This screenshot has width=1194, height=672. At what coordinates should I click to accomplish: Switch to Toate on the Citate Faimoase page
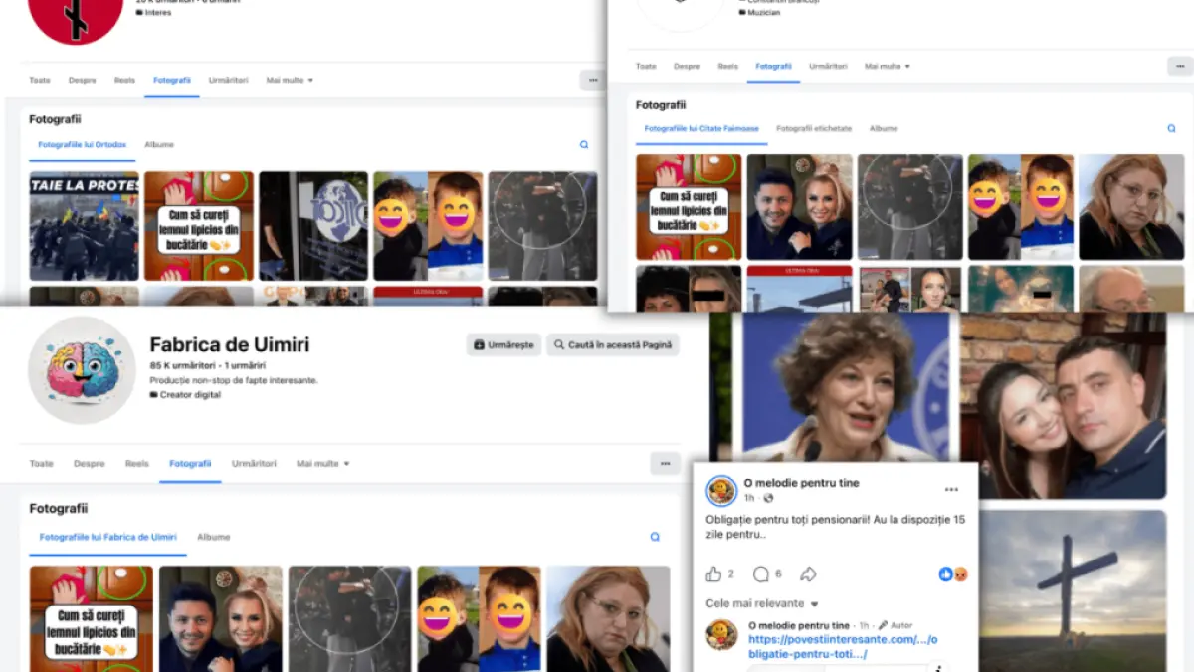pos(647,67)
